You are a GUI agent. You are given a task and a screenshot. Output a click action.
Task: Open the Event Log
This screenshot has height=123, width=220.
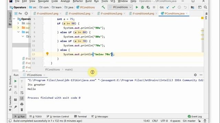coord(195,117)
